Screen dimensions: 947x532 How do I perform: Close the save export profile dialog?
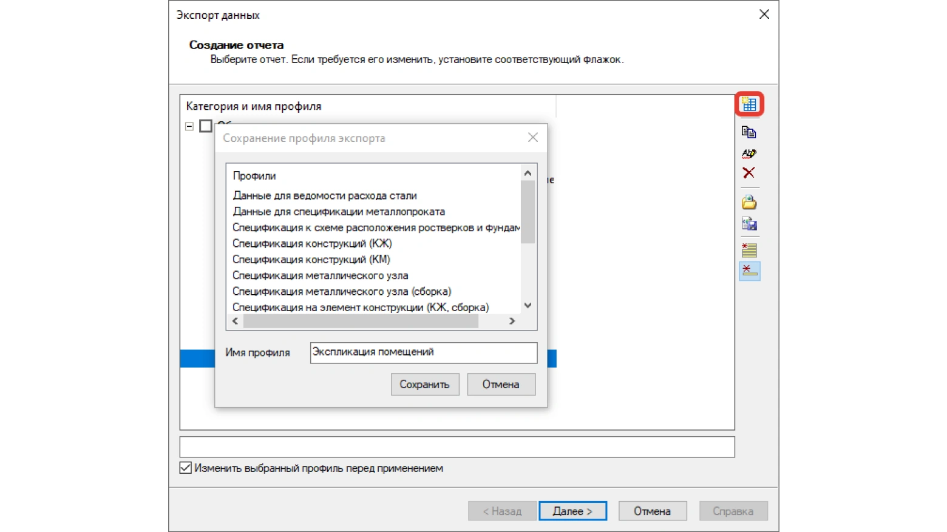click(x=532, y=138)
